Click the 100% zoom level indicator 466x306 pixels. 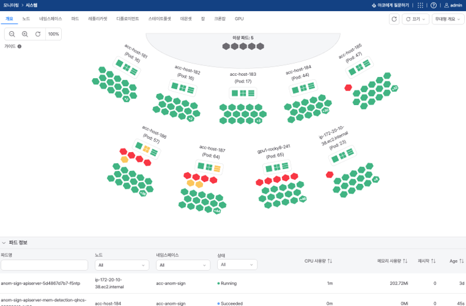point(53,34)
